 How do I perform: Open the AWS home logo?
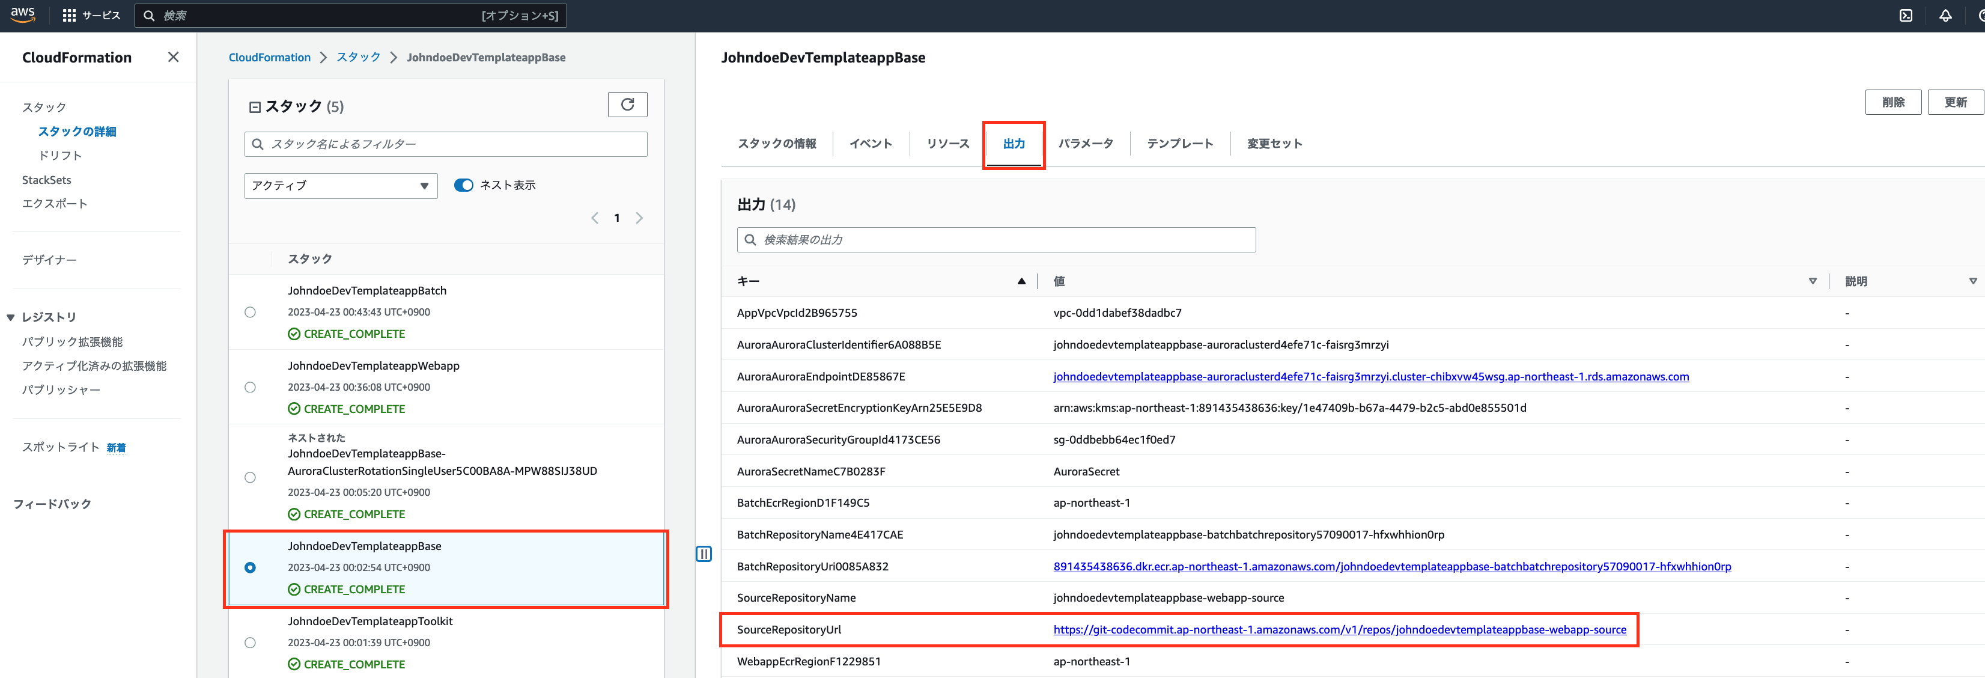[23, 14]
